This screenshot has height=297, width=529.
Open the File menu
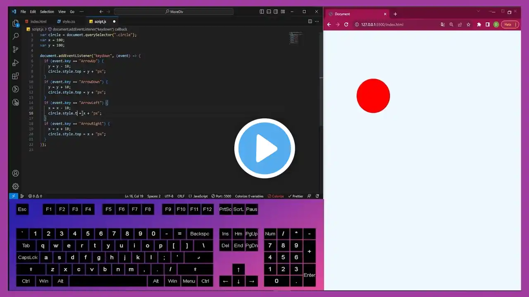click(x=23, y=12)
